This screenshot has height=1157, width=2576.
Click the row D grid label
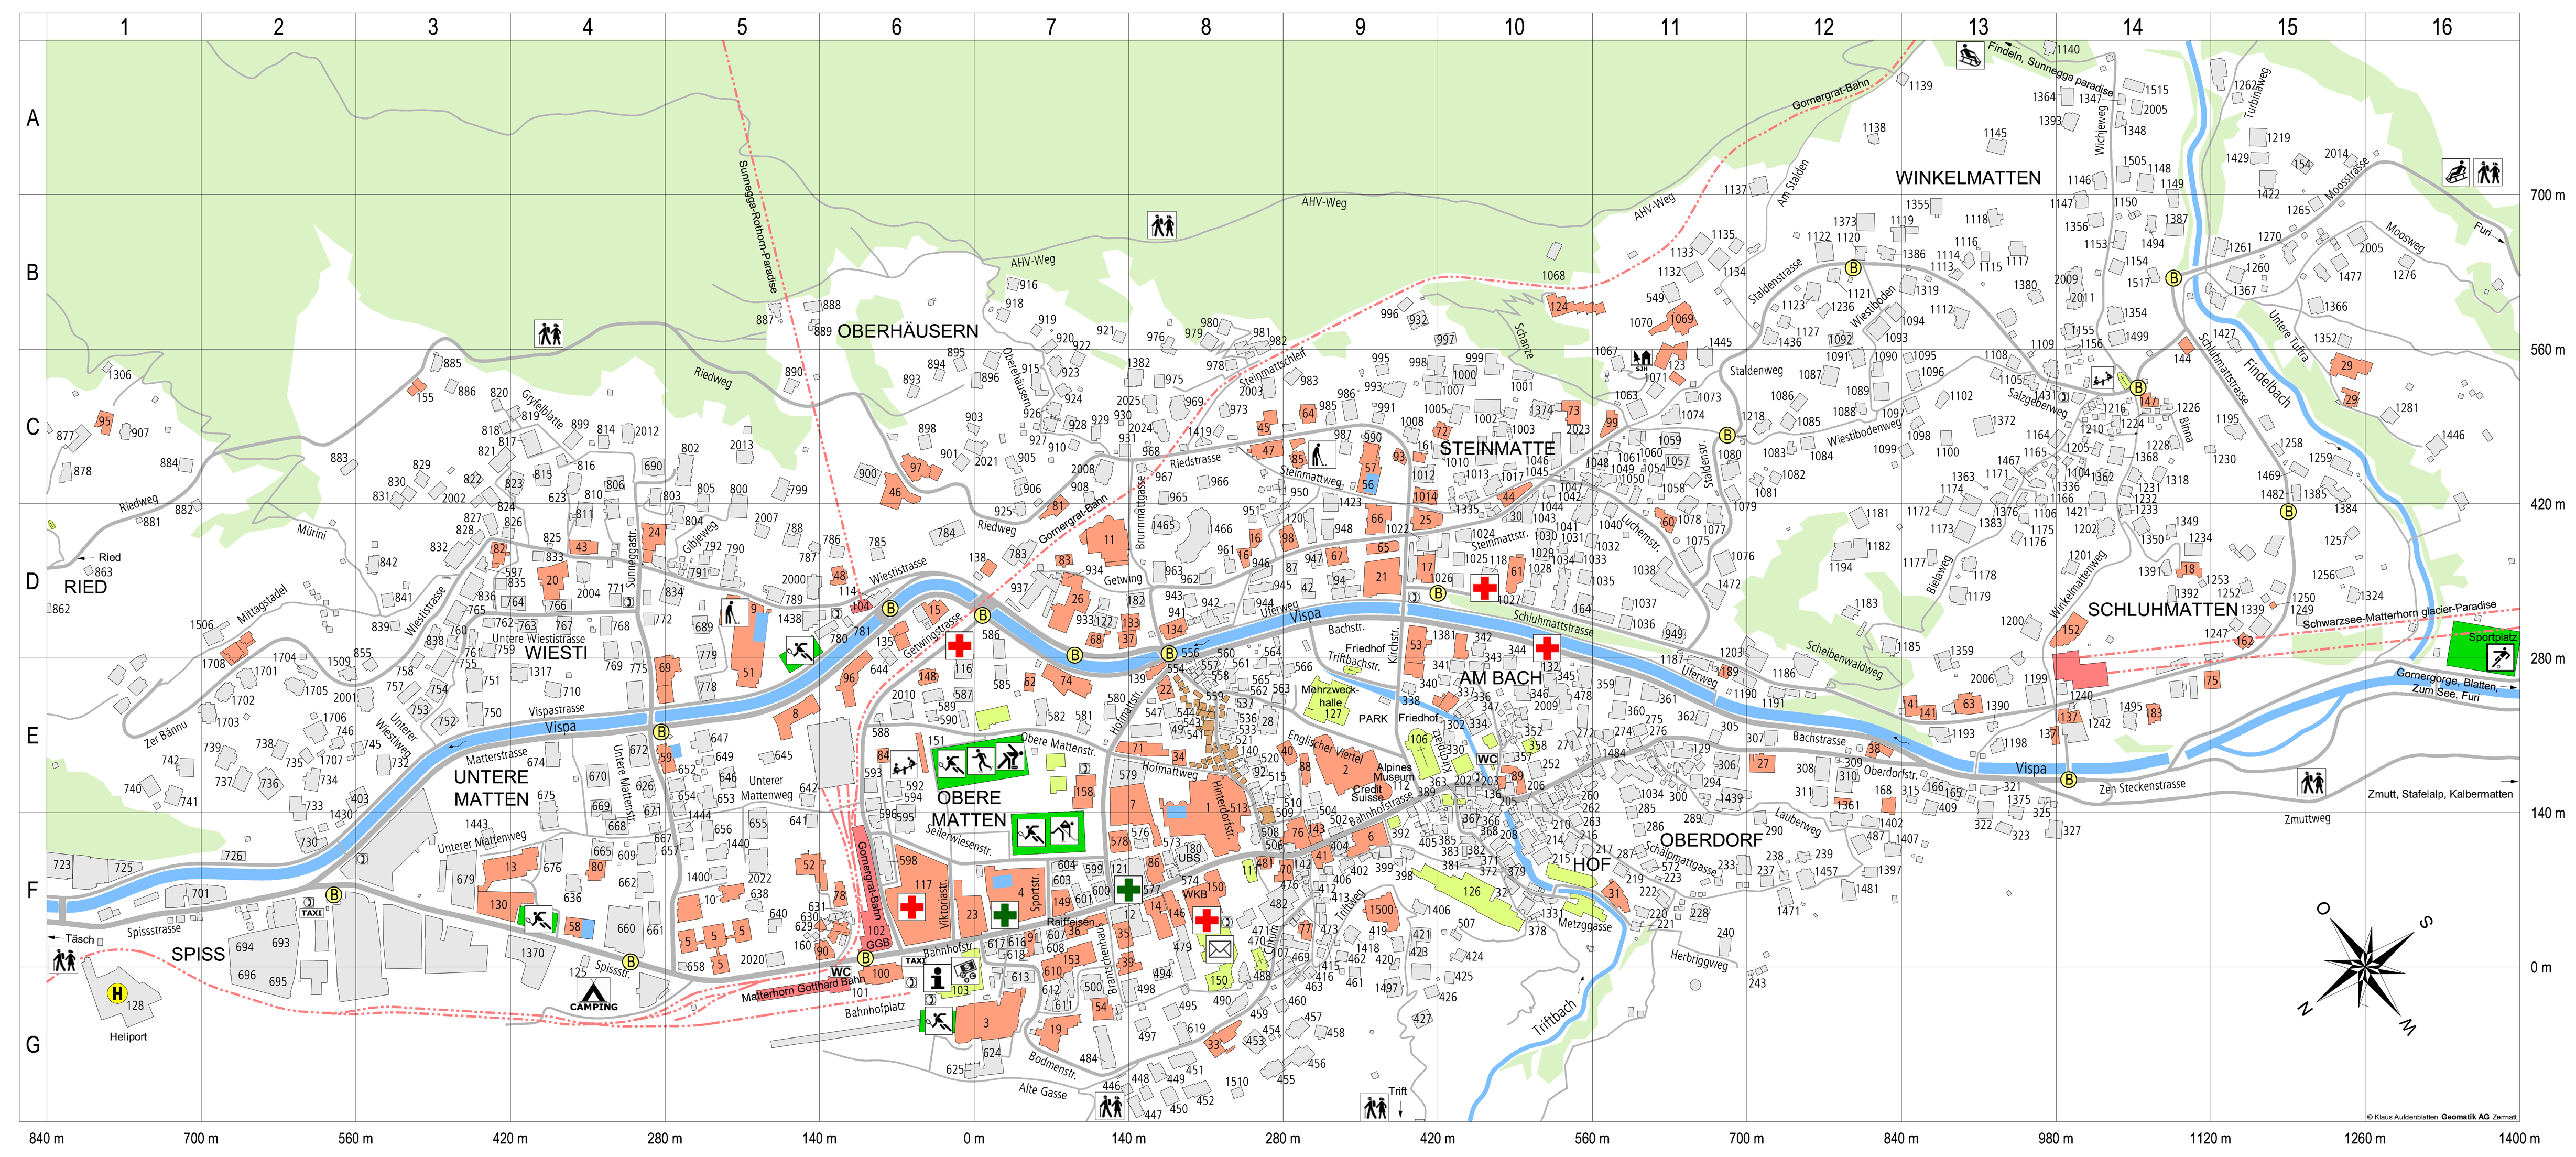pos(32,581)
